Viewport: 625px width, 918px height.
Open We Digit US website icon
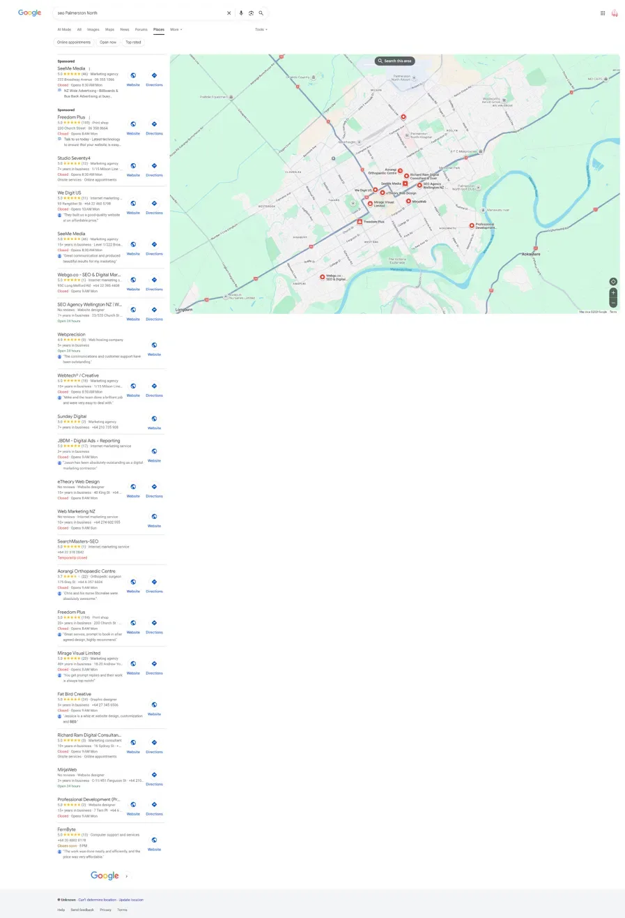point(133,204)
